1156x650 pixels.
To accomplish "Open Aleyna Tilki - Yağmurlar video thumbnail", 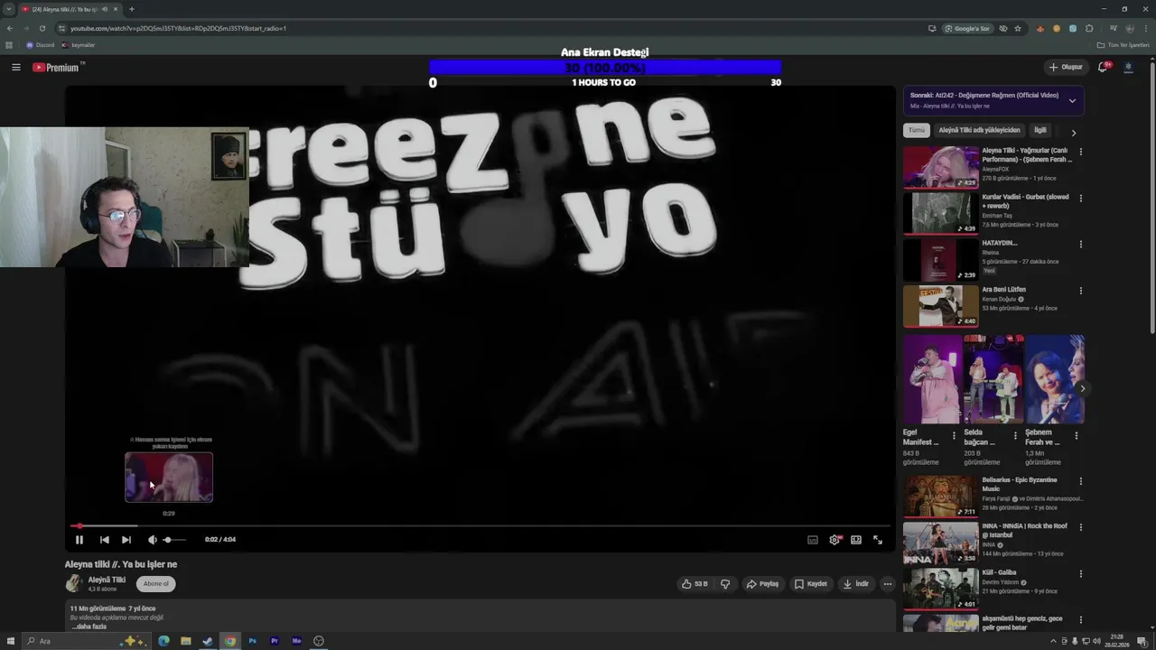I will tap(941, 167).
